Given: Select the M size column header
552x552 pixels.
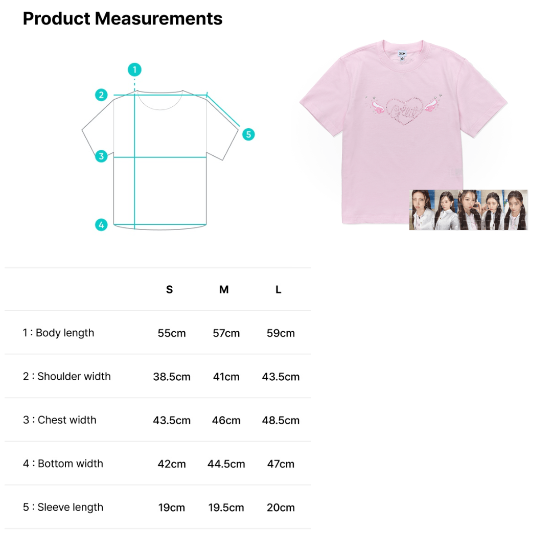Looking at the screenshot, I should pos(224,290).
